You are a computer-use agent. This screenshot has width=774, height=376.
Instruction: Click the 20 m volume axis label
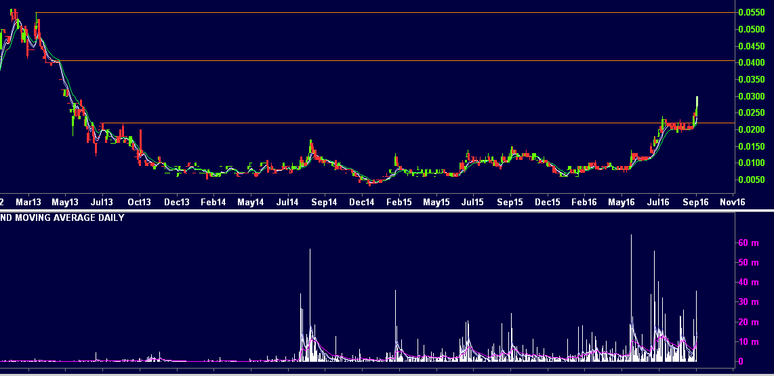[x=748, y=322]
